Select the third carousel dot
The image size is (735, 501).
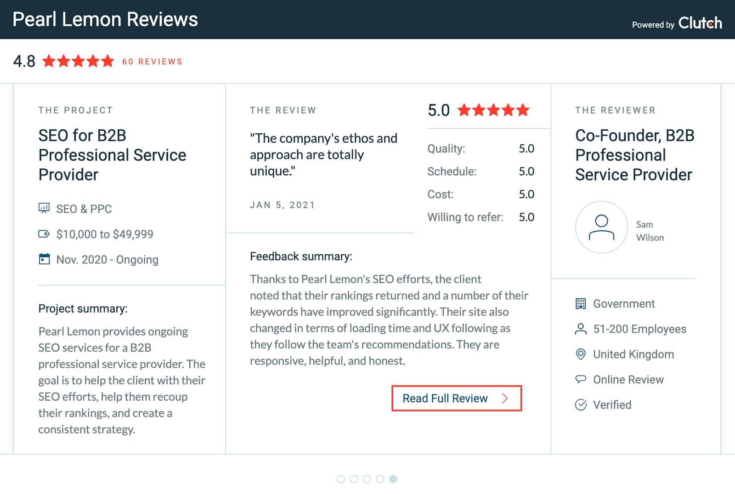point(367,479)
